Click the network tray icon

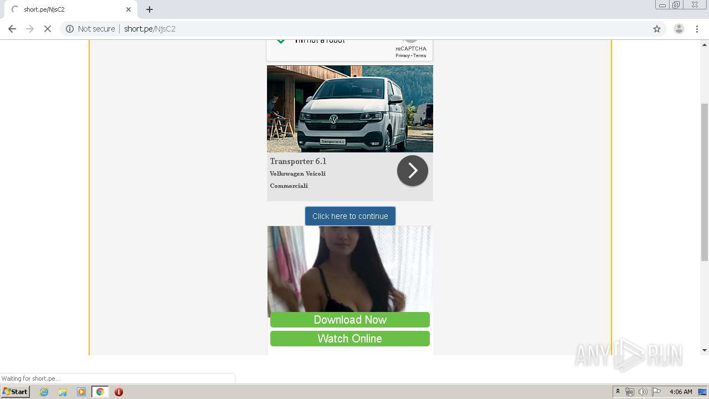[630, 392]
